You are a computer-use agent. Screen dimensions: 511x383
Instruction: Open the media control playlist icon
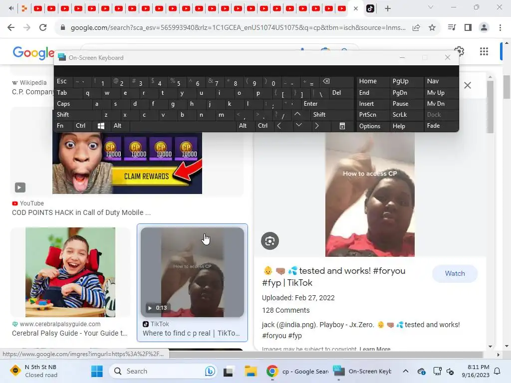coord(452,28)
